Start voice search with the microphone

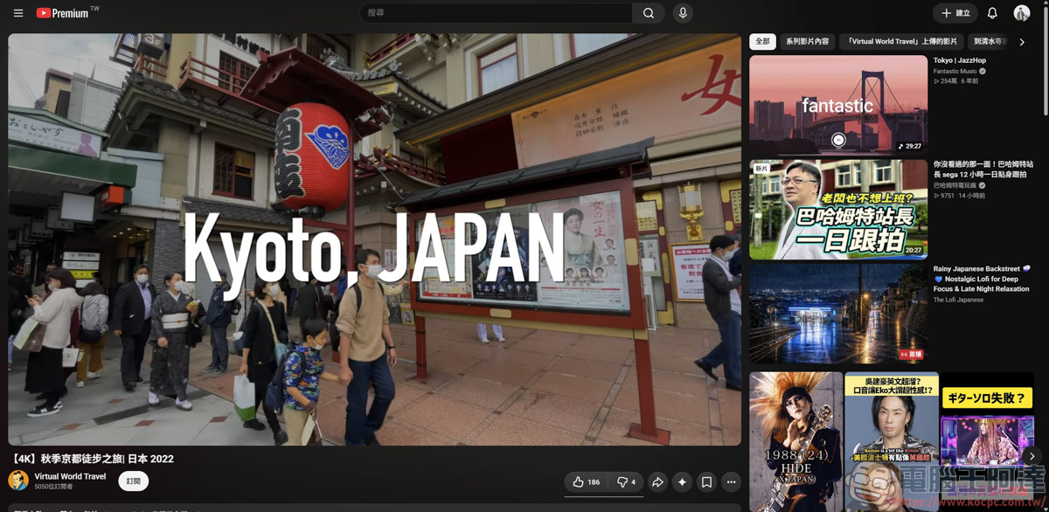(683, 13)
